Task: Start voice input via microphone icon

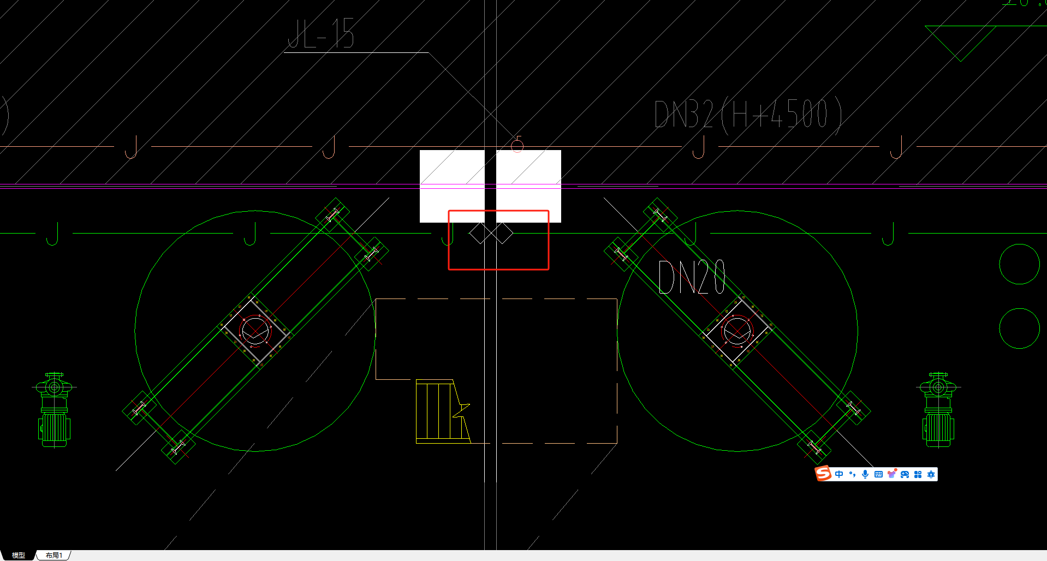Action: tap(865, 474)
